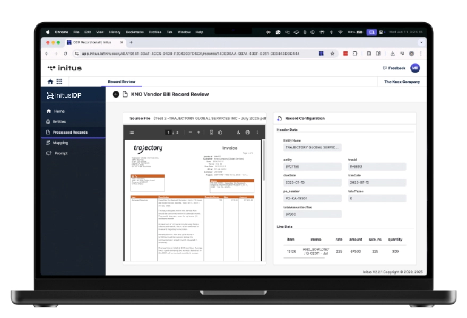Open the PDF viewer more options menu

(257, 132)
